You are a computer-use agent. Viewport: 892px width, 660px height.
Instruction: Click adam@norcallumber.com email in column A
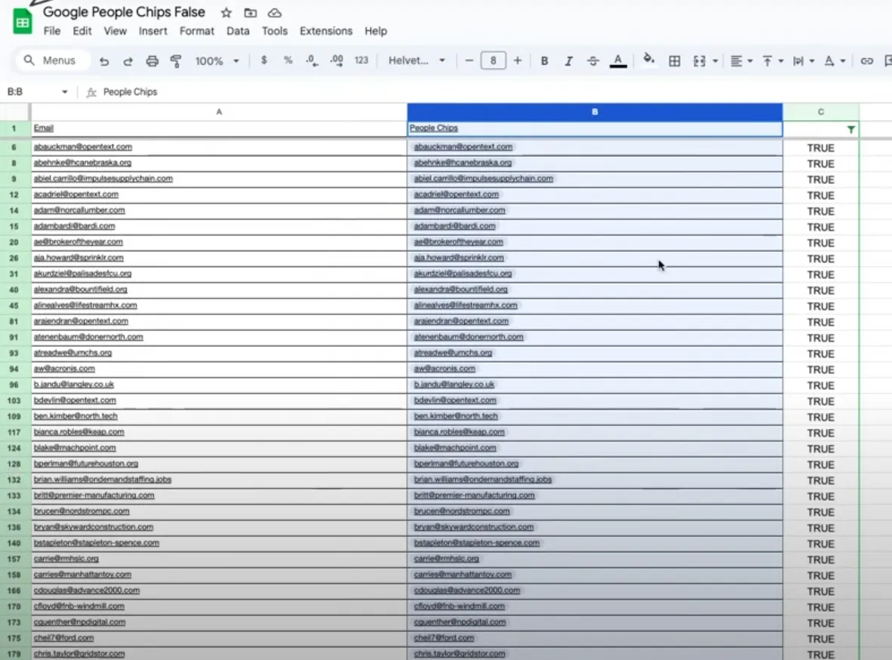(x=79, y=210)
